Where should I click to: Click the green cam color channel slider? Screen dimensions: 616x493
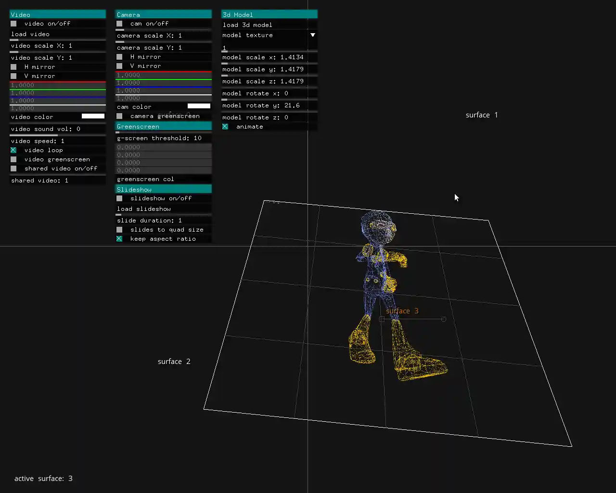tap(164, 83)
